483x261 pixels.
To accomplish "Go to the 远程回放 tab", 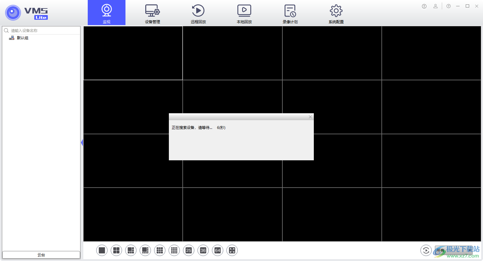I will (198, 13).
